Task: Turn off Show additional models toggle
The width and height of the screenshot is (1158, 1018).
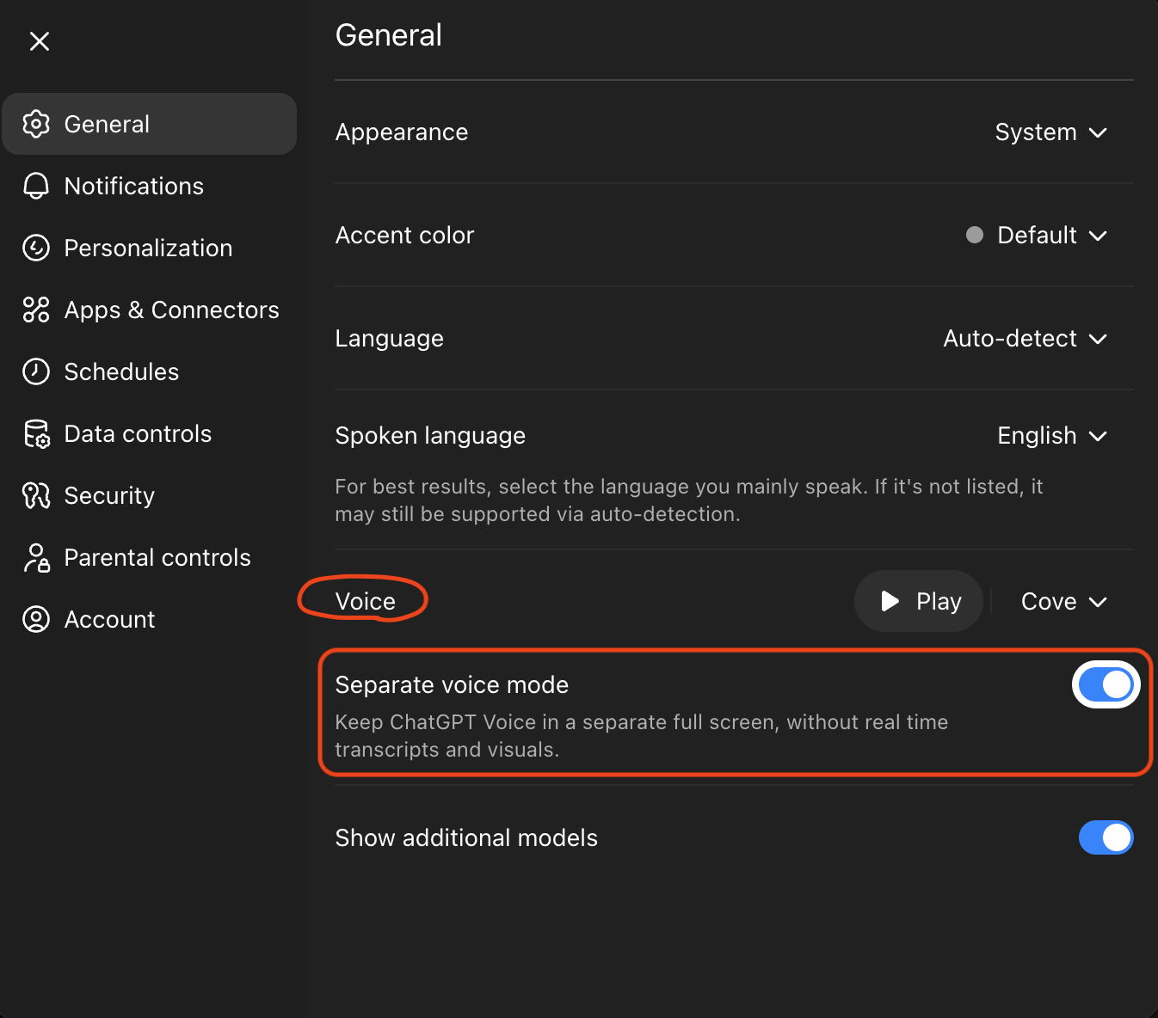Action: [1106, 837]
